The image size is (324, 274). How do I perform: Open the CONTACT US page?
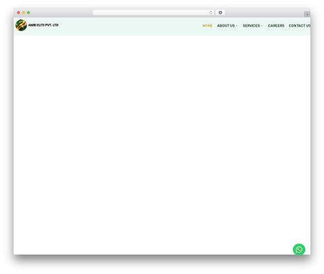[299, 26]
